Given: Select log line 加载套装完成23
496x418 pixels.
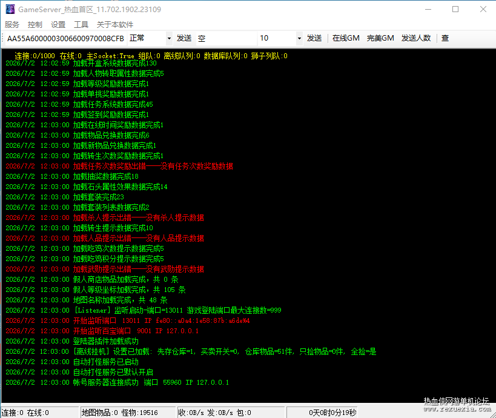Looking at the screenshot, I should tap(65, 197).
